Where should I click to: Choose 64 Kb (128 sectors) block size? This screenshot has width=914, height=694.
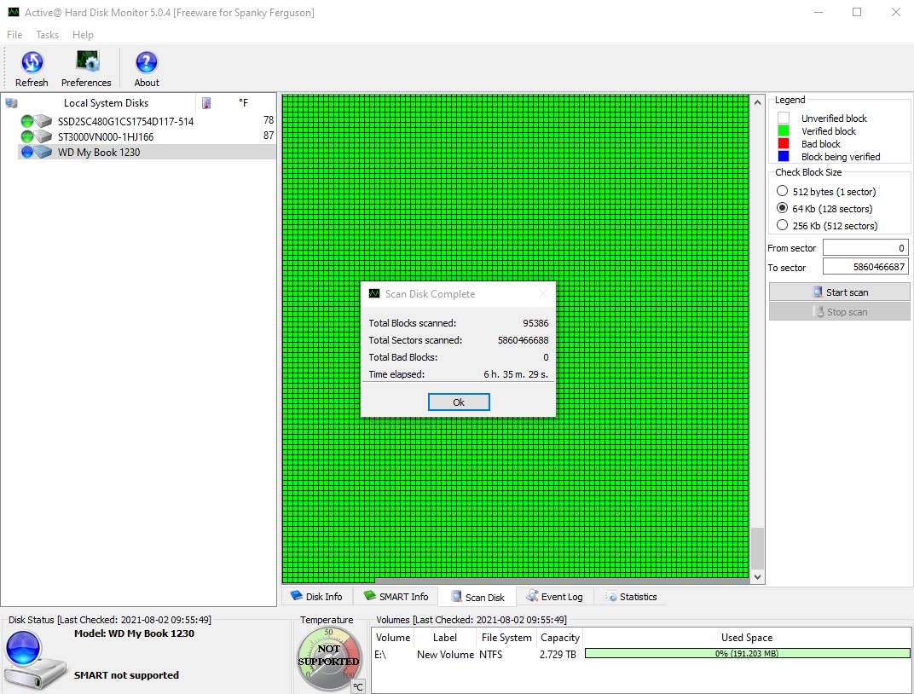pos(783,209)
